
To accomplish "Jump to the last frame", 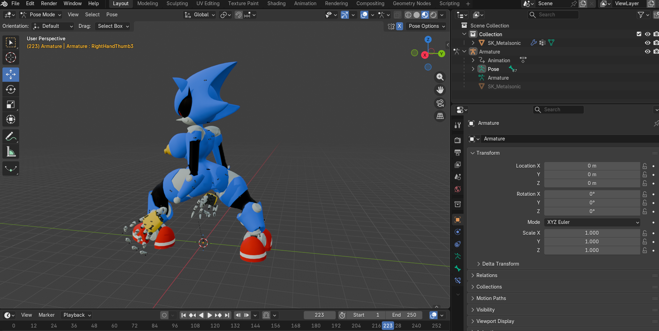I will [x=227, y=315].
